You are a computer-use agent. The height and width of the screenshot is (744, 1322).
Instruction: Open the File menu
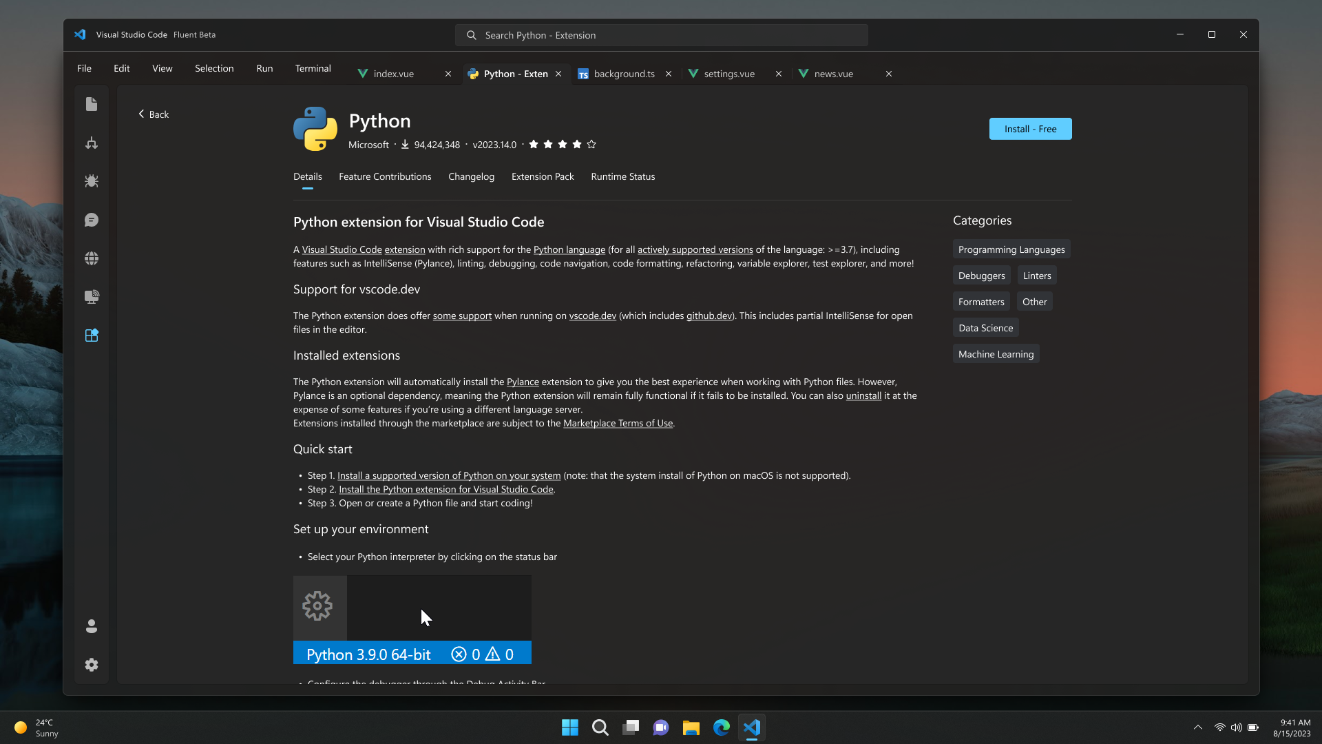point(84,68)
